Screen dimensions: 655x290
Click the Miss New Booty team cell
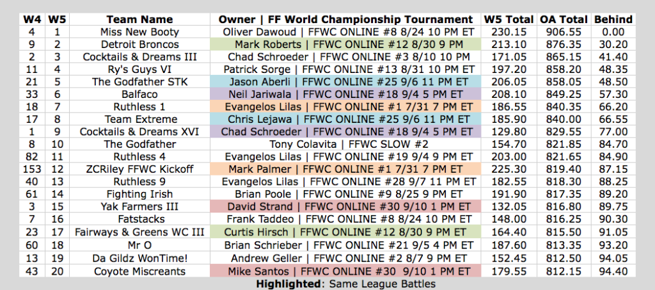pyautogui.click(x=139, y=32)
